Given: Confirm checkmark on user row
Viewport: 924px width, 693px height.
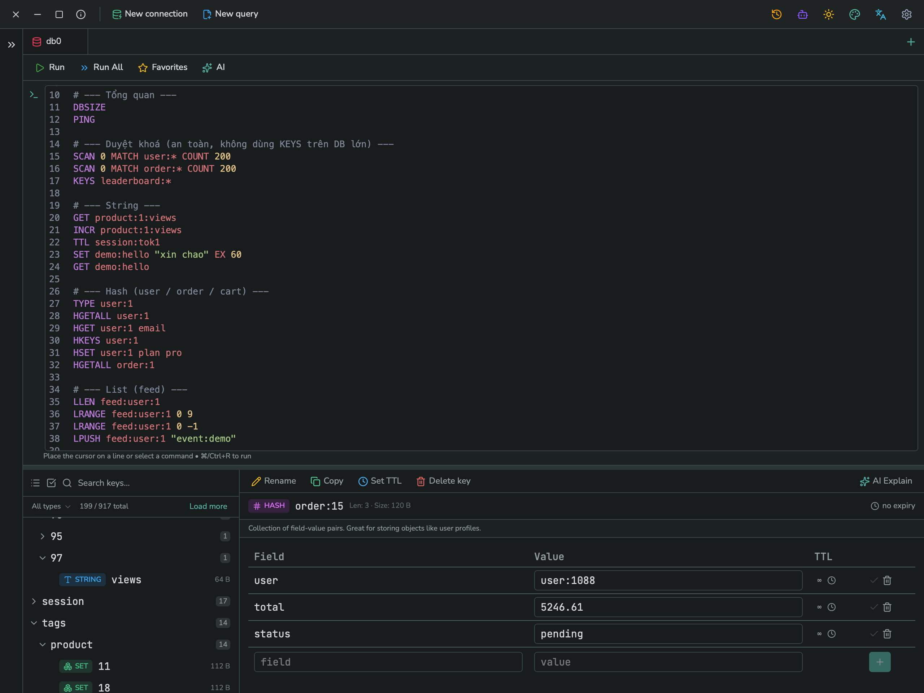Looking at the screenshot, I should click(874, 580).
